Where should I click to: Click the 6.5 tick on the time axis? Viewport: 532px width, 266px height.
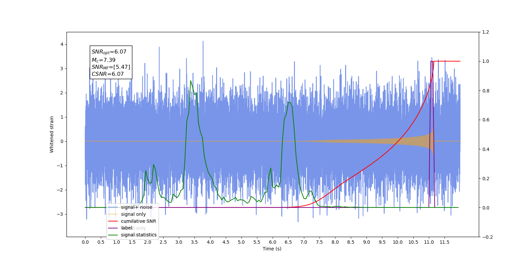coord(288,242)
